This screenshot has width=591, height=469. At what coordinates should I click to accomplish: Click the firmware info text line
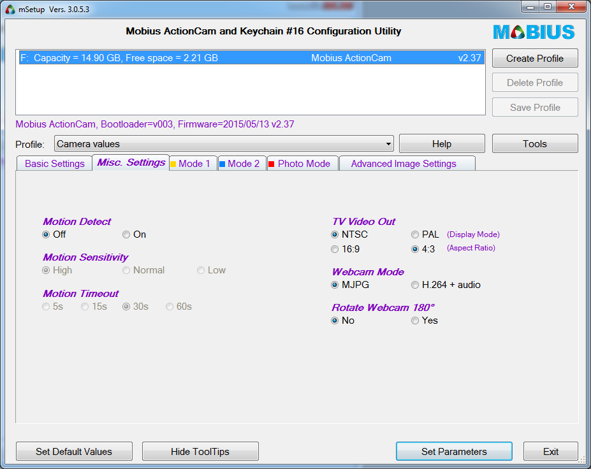155,124
